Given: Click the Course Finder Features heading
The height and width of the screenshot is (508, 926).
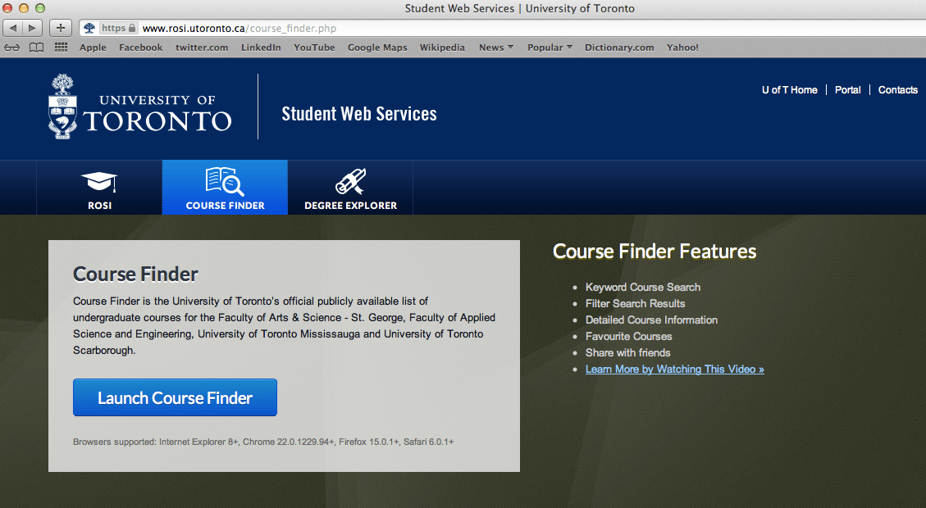Looking at the screenshot, I should (655, 252).
